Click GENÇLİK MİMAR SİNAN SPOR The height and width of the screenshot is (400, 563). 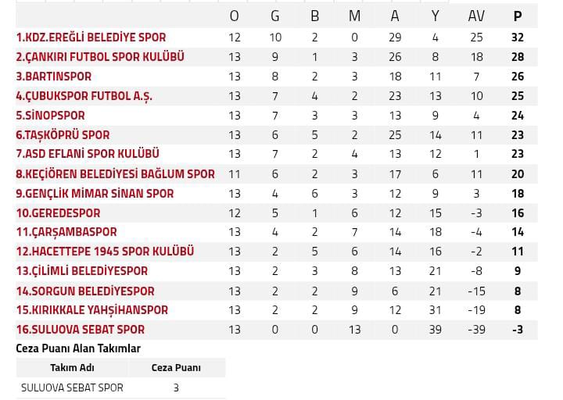pyautogui.click(x=95, y=194)
